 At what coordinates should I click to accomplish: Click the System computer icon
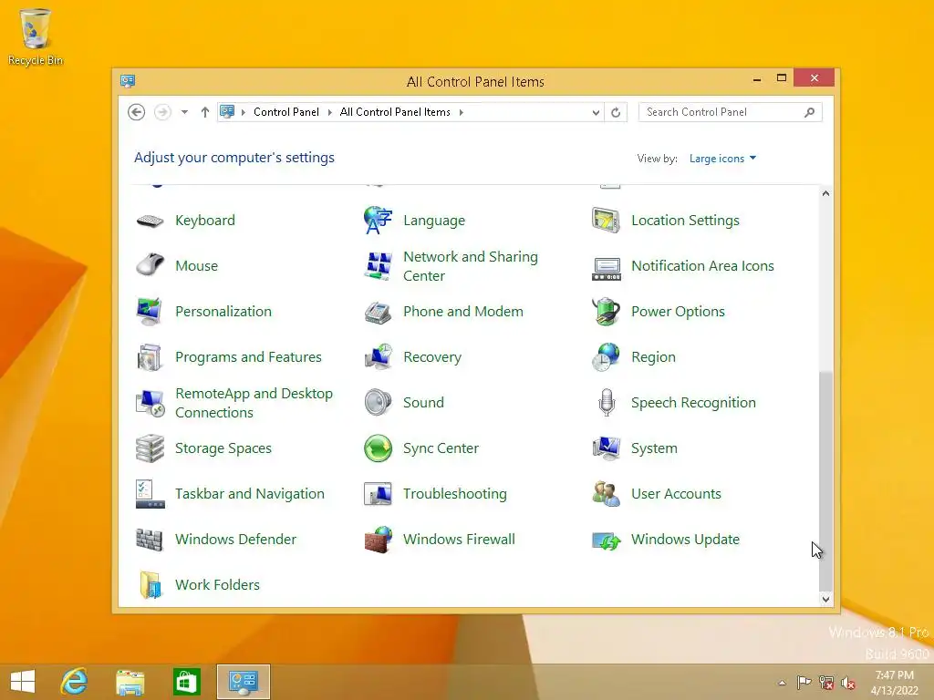[x=606, y=448]
